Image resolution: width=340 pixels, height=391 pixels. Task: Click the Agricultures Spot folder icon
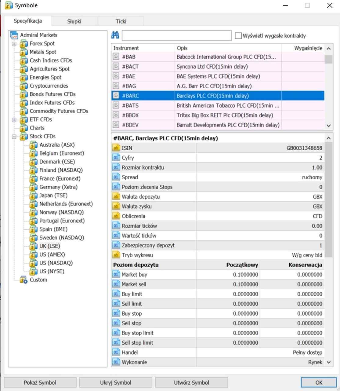[x=24, y=69]
